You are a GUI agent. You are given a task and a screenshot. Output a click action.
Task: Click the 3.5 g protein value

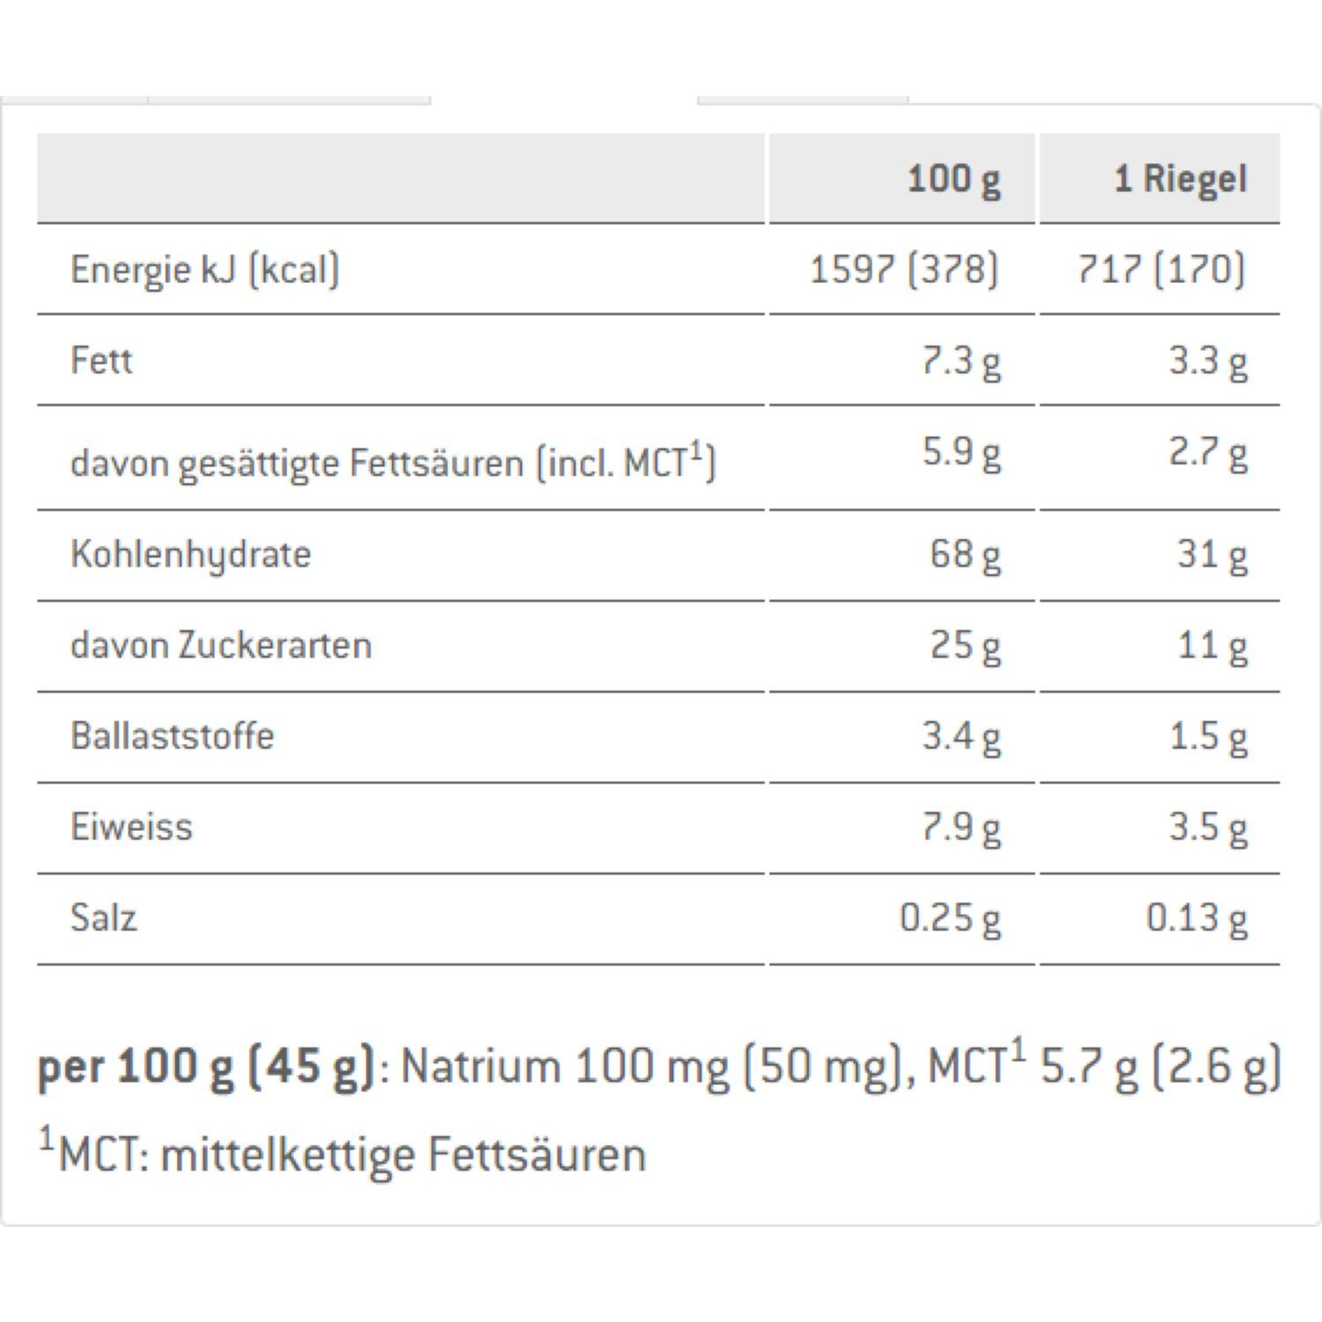click(x=1207, y=827)
